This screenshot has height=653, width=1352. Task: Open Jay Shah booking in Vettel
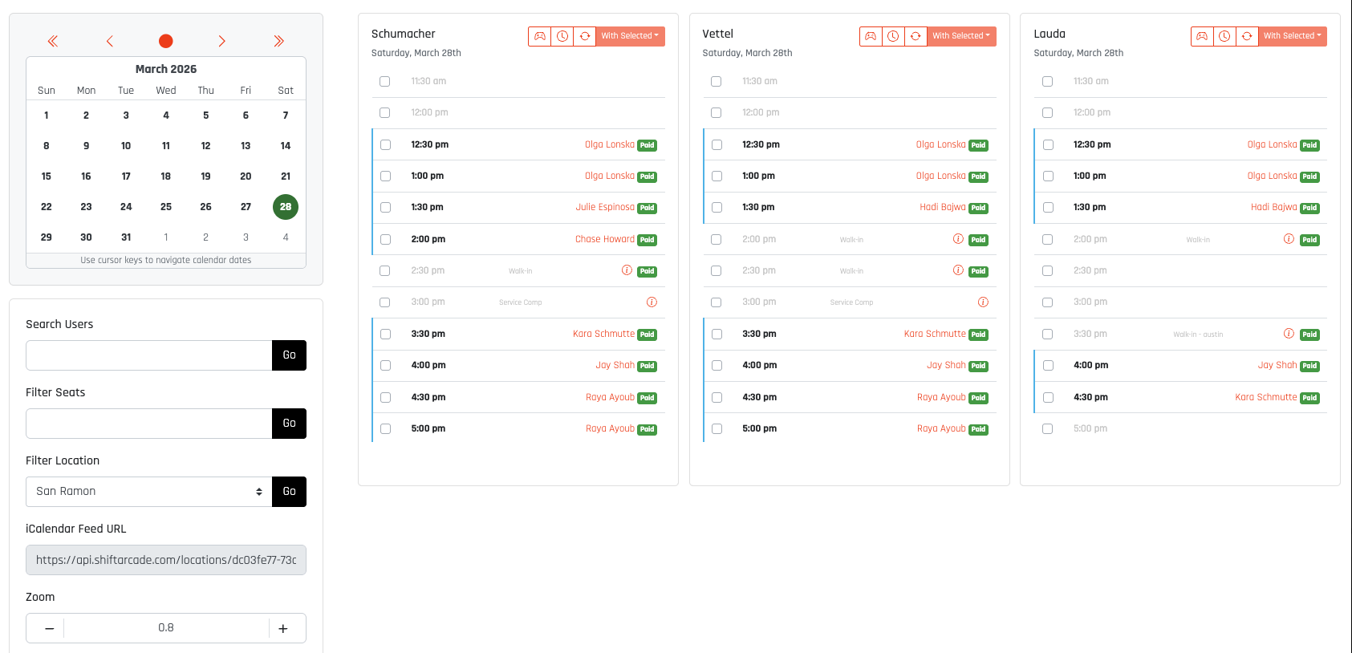[x=947, y=365]
